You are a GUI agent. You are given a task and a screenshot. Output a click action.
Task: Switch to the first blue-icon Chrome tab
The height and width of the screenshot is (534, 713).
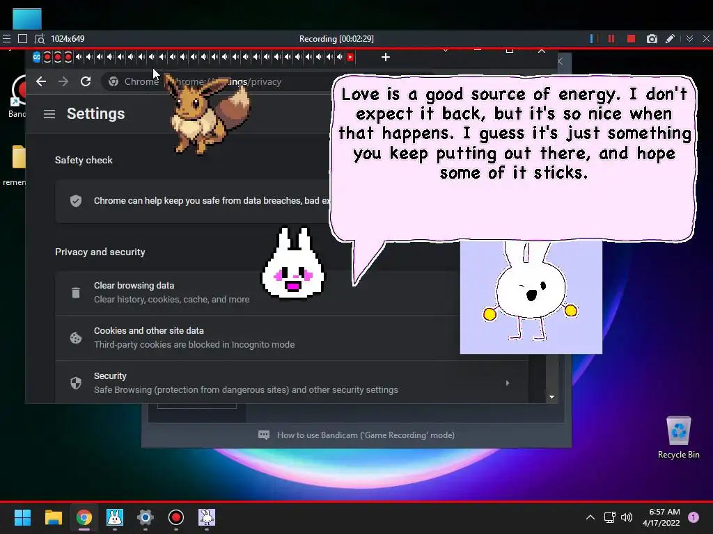point(37,57)
